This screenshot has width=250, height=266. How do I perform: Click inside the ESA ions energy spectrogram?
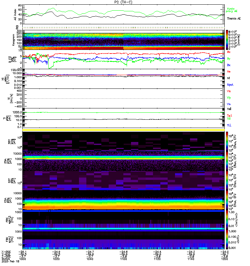click(123, 161)
